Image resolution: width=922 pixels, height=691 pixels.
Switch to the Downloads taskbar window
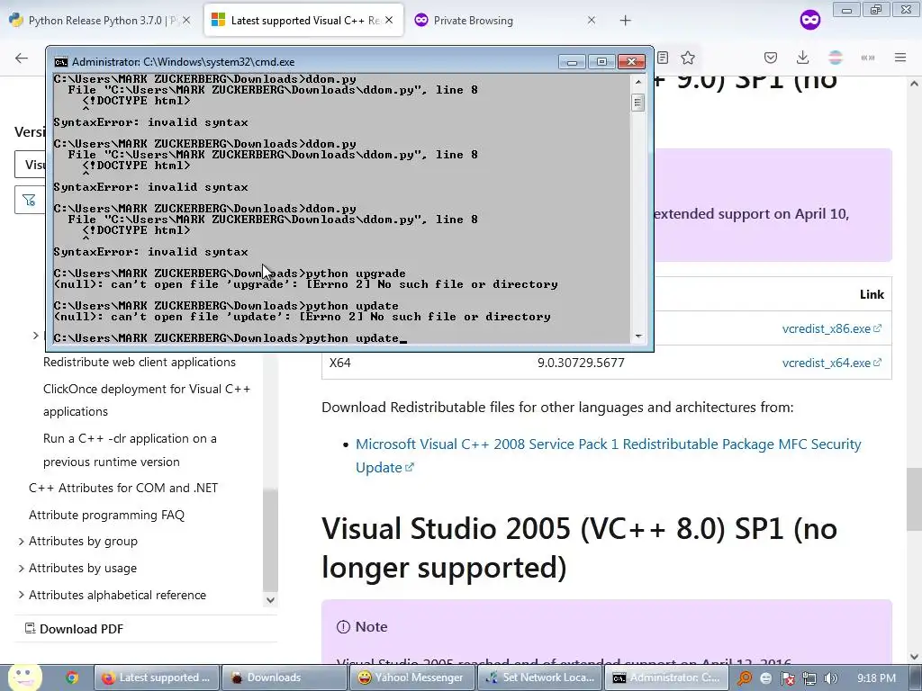(x=284, y=678)
